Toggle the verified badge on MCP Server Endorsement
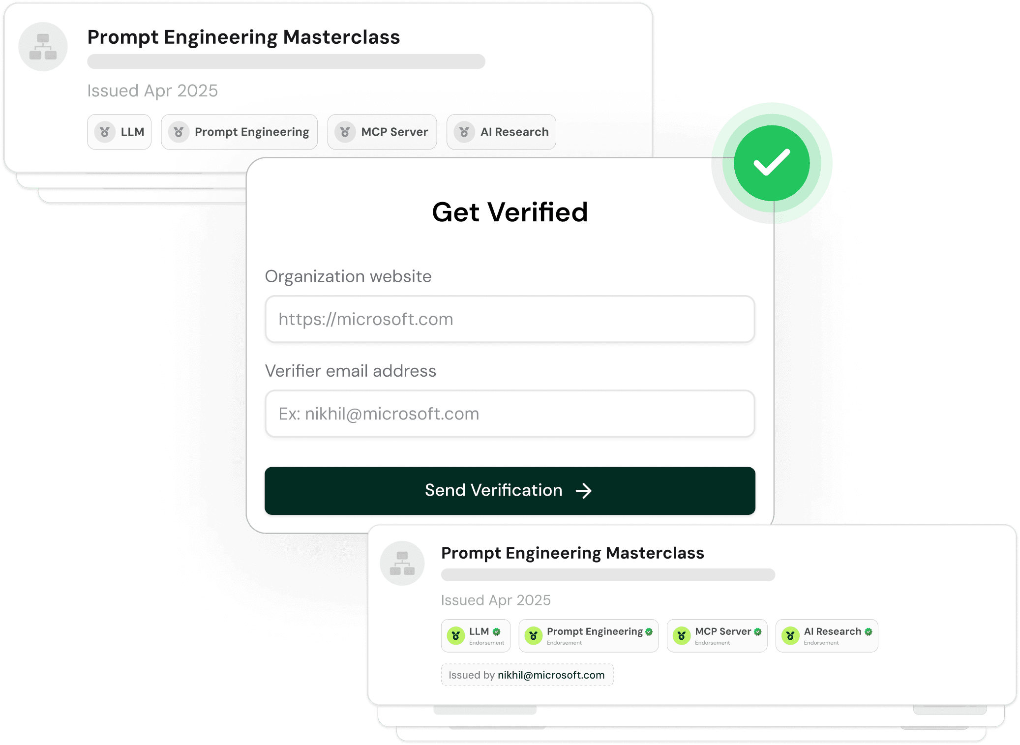This screenshot has width=1020, height=745. pos(757,631)
